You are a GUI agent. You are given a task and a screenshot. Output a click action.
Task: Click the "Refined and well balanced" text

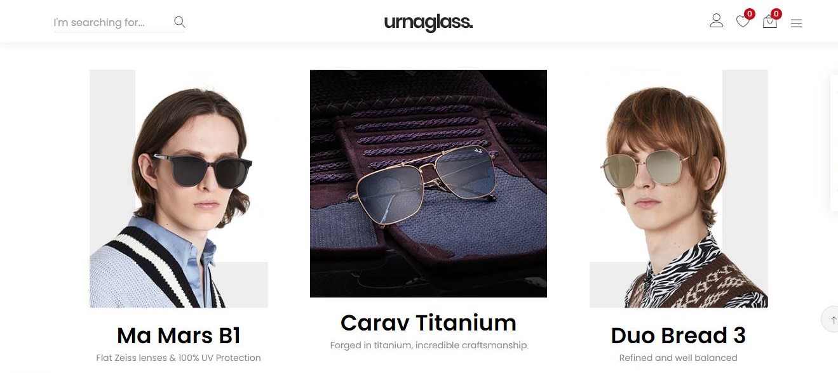[x=678, y=358]
